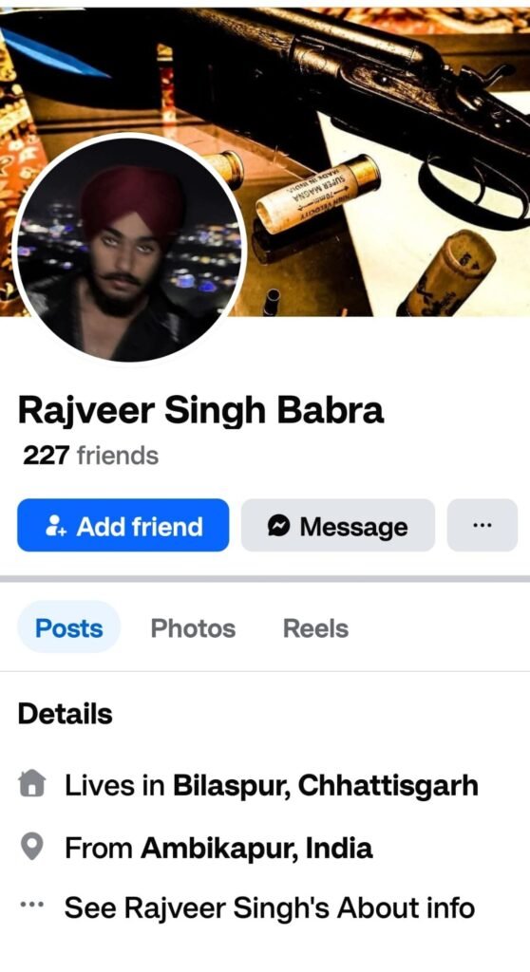Click the location pin icon beside From
The height and width of the screenshot is (972, 530).
31,848
